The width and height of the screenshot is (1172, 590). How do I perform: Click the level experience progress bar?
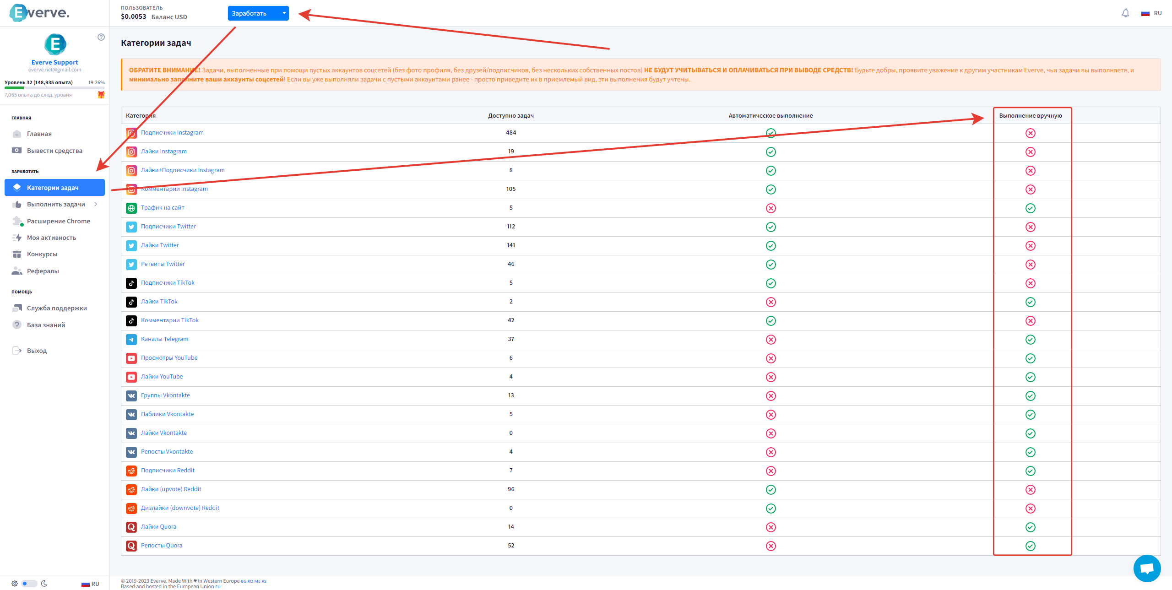click(54, 88)
